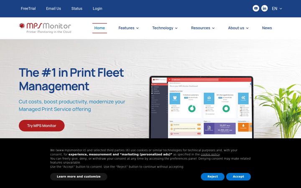Check the Status page link
The image size is (301, 188).
(77, 9)
